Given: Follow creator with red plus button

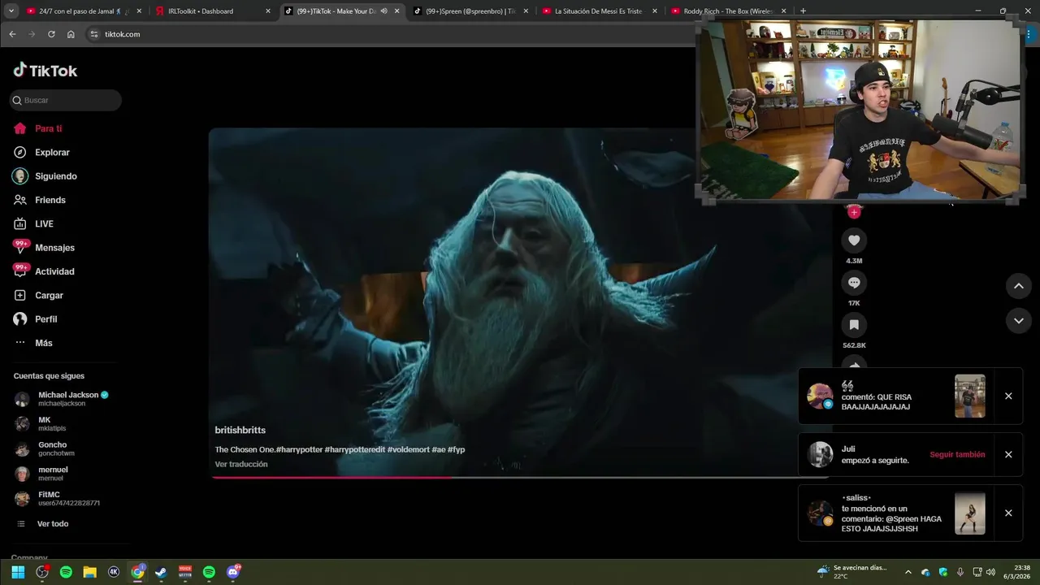Looking at the screenshot, I should coord(854,212).
